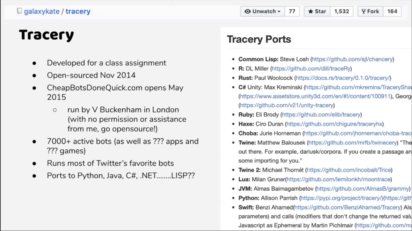Viewport: 412px width, 231px height.
Task: Open the Lua moontrace GitHub link
Action: [x=338, y=179]
